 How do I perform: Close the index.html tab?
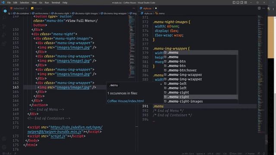(x=26, y=8)
